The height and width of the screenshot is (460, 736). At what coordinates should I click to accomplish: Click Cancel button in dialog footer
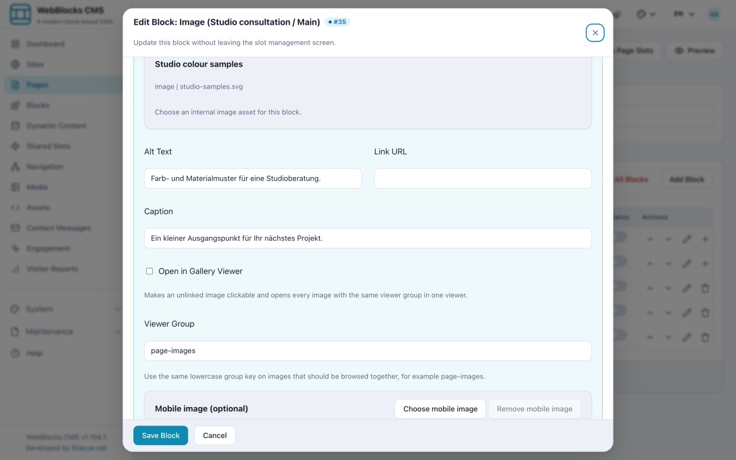click(x=215, y=435)
